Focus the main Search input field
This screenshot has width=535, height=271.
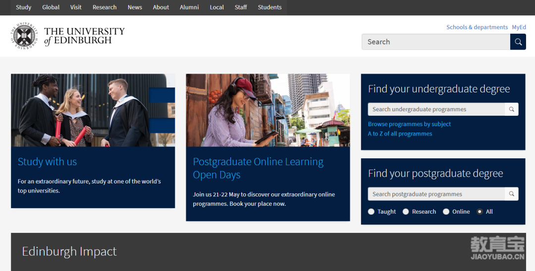click(436, 42)
